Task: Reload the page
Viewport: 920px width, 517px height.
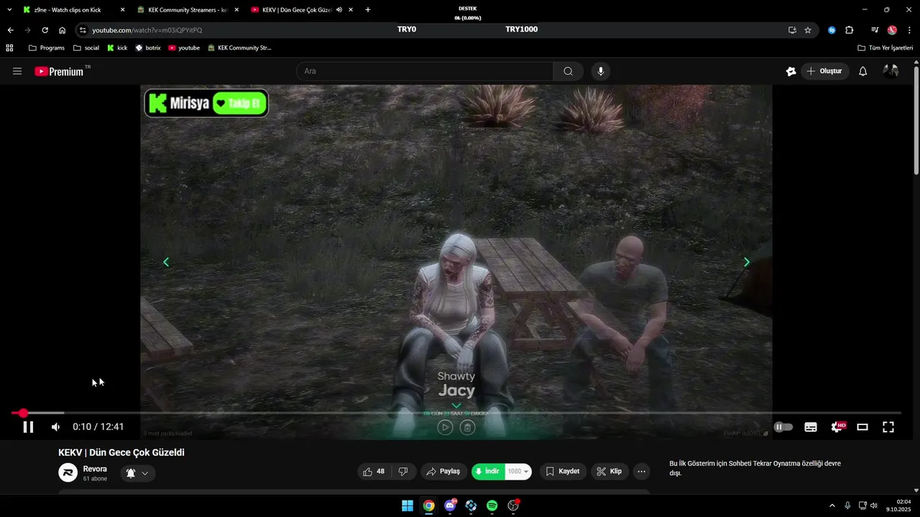Action: pos(45,30)
